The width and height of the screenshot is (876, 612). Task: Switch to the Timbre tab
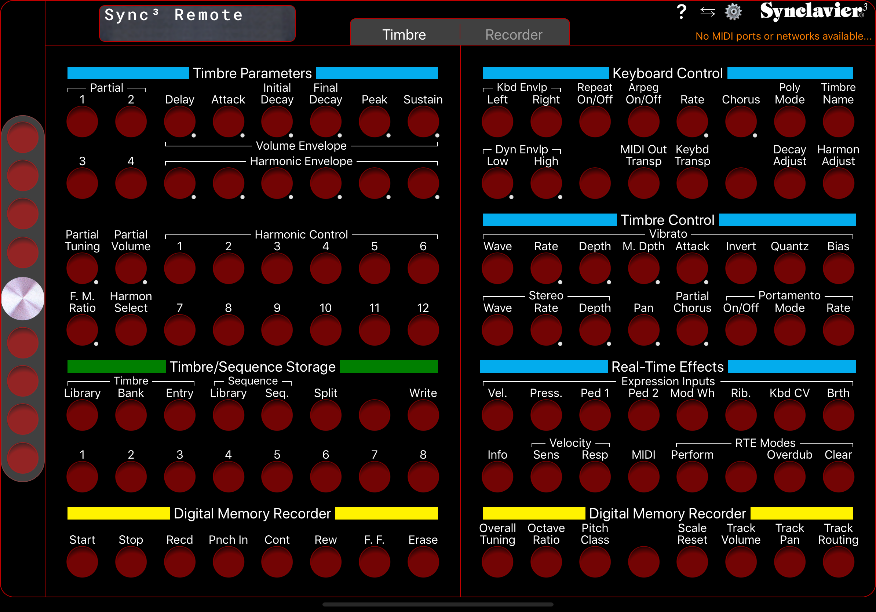[x=404, y=34]
